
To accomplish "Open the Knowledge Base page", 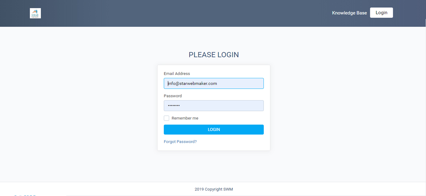I will [349, 13].
